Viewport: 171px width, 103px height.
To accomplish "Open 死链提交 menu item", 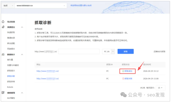I will pos(11,49).
